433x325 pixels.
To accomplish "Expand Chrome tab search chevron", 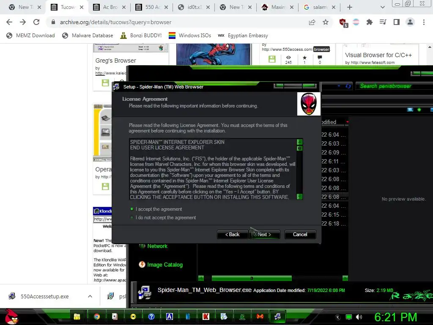I will click(382, 7).
